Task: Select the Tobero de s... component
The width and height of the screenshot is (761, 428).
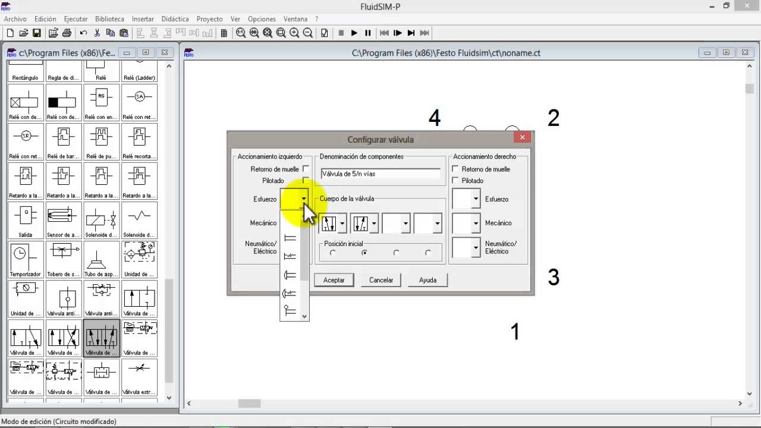Action: [63, 260]
